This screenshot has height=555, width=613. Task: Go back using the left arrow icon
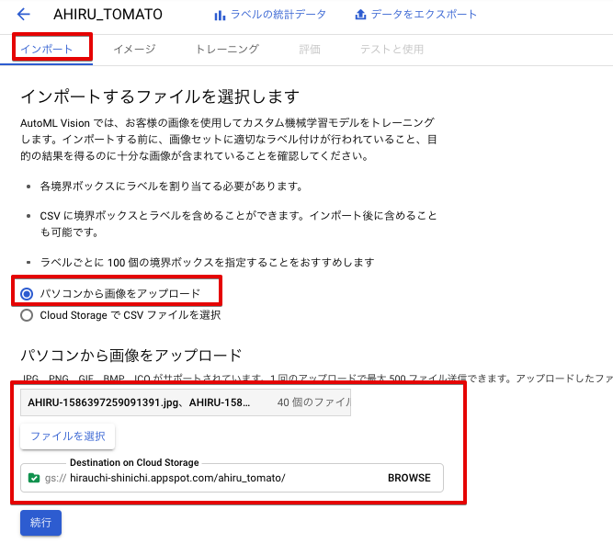coord(24,15)
